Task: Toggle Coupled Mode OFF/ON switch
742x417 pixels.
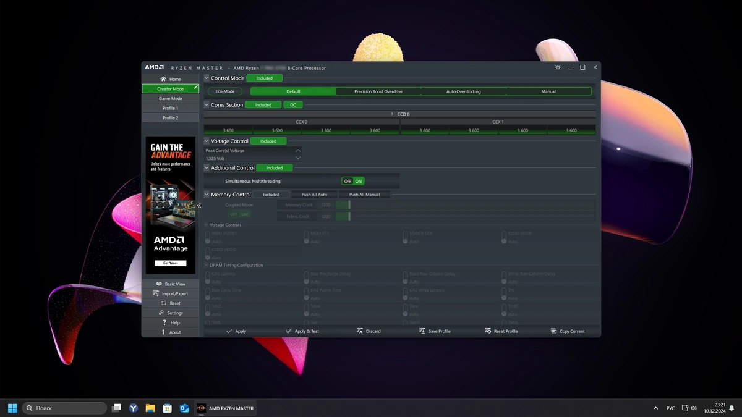Action: tap(239, 214)
